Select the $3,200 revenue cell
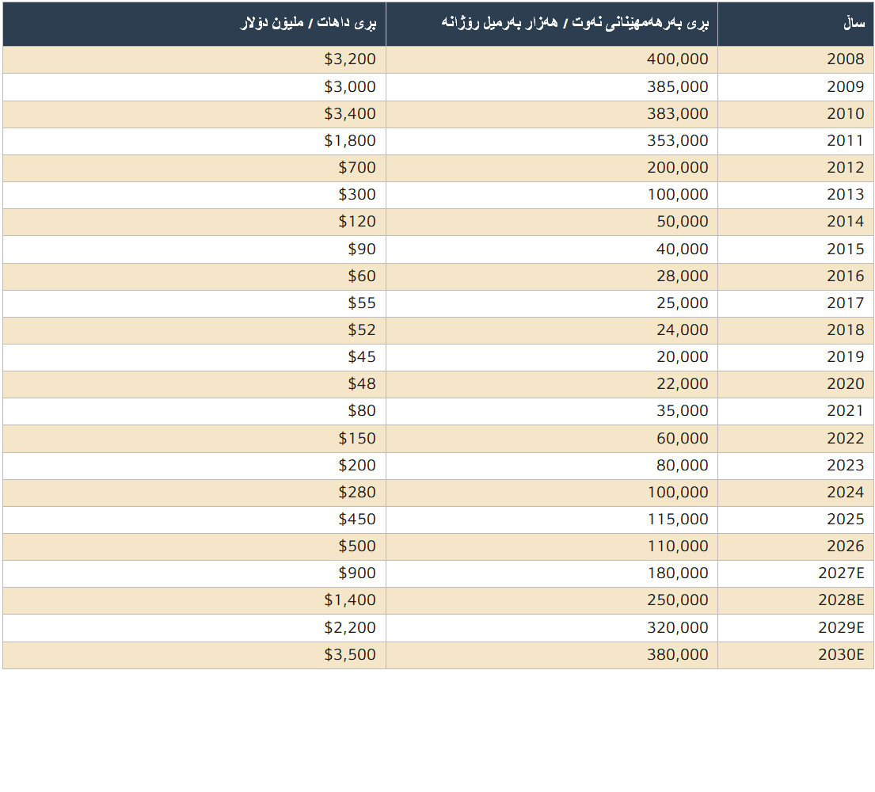The height and width of the screenshot is (792, 875). pyautogui.click(x=350, y=59)
